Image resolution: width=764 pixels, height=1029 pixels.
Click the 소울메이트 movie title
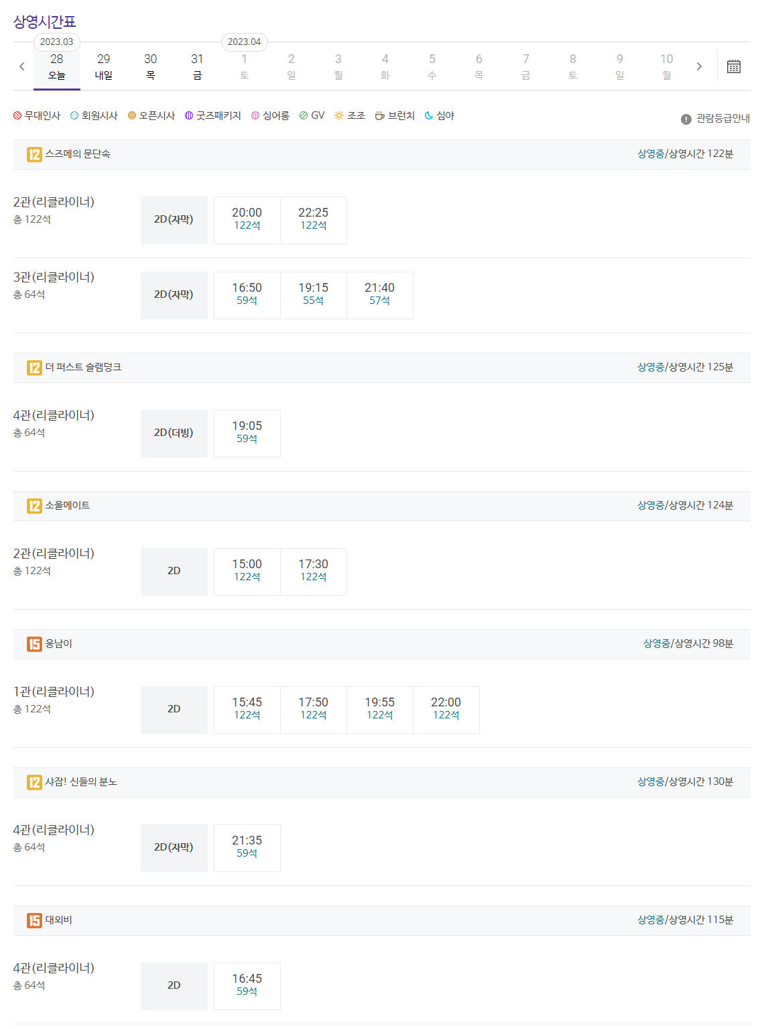pos(68,506)
